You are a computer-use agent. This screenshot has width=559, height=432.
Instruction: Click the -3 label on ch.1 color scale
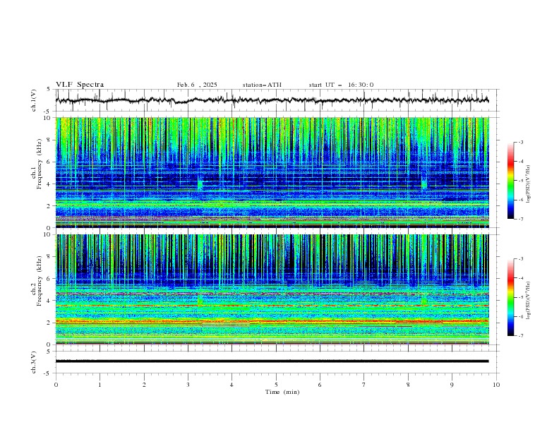pyautogui.click(x=520, y=142)
